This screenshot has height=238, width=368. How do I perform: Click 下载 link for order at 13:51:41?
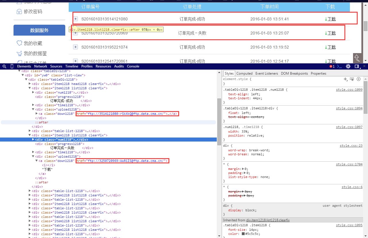(331, 19)
